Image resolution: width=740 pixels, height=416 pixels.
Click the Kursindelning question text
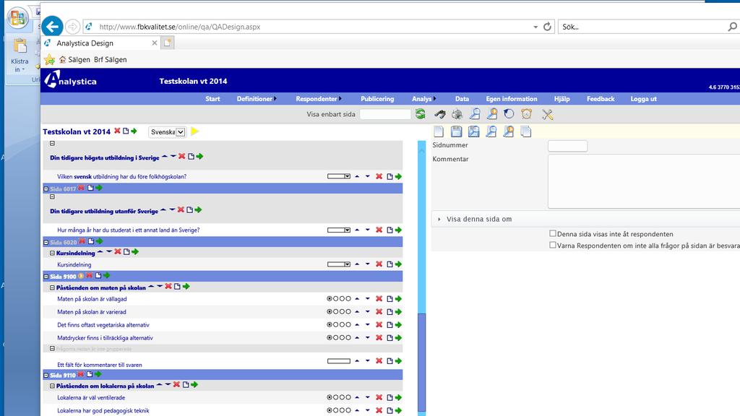[x=74, y=264]
